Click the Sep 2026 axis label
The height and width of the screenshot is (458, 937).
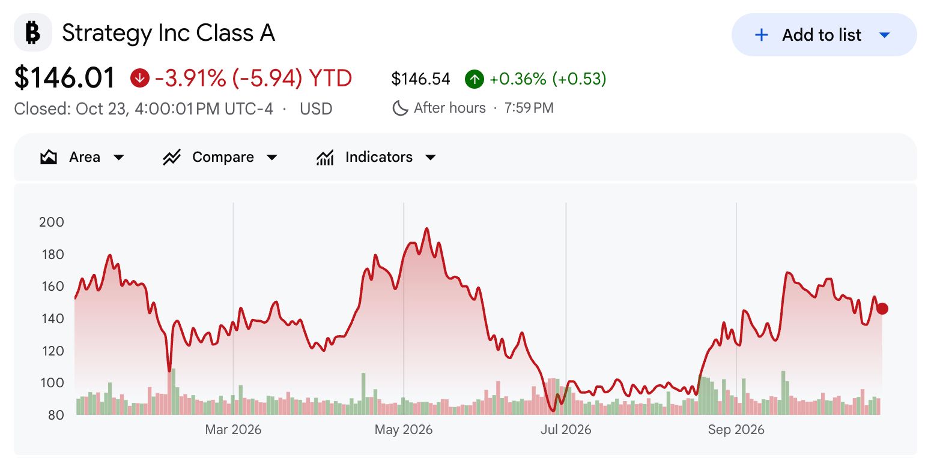pos(736,430)
